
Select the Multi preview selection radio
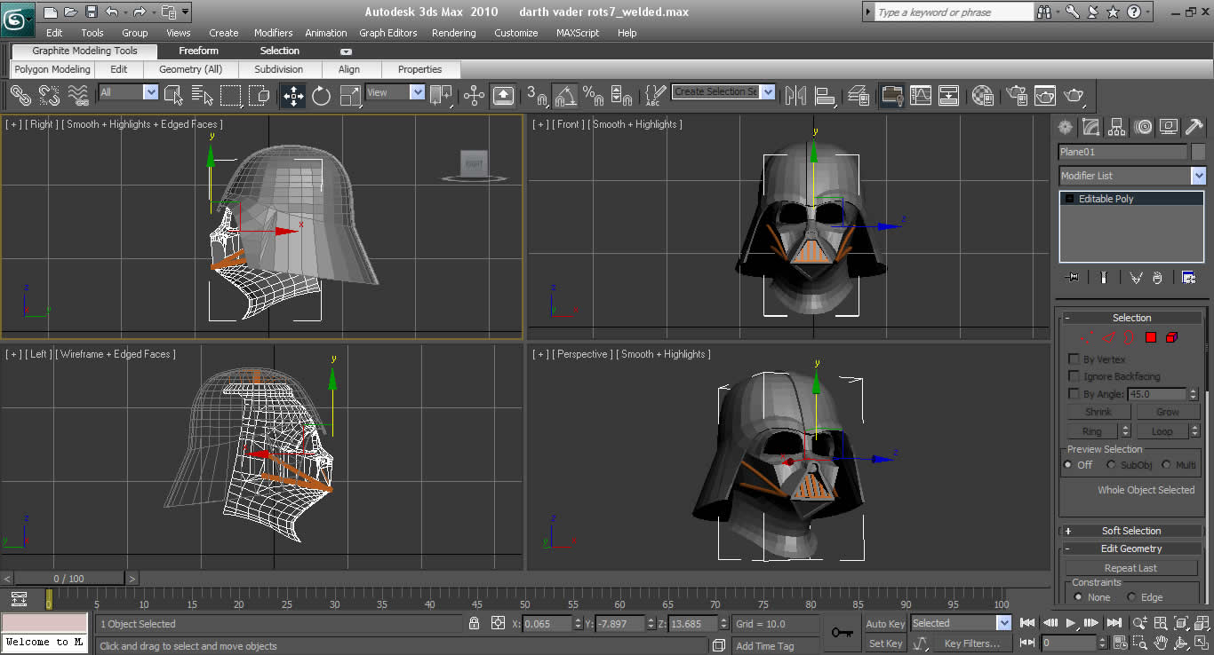(x=1166, y=464)
